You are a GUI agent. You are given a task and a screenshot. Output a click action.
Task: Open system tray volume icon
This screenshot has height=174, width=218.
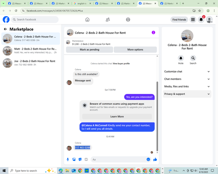(x=196, y=171)
